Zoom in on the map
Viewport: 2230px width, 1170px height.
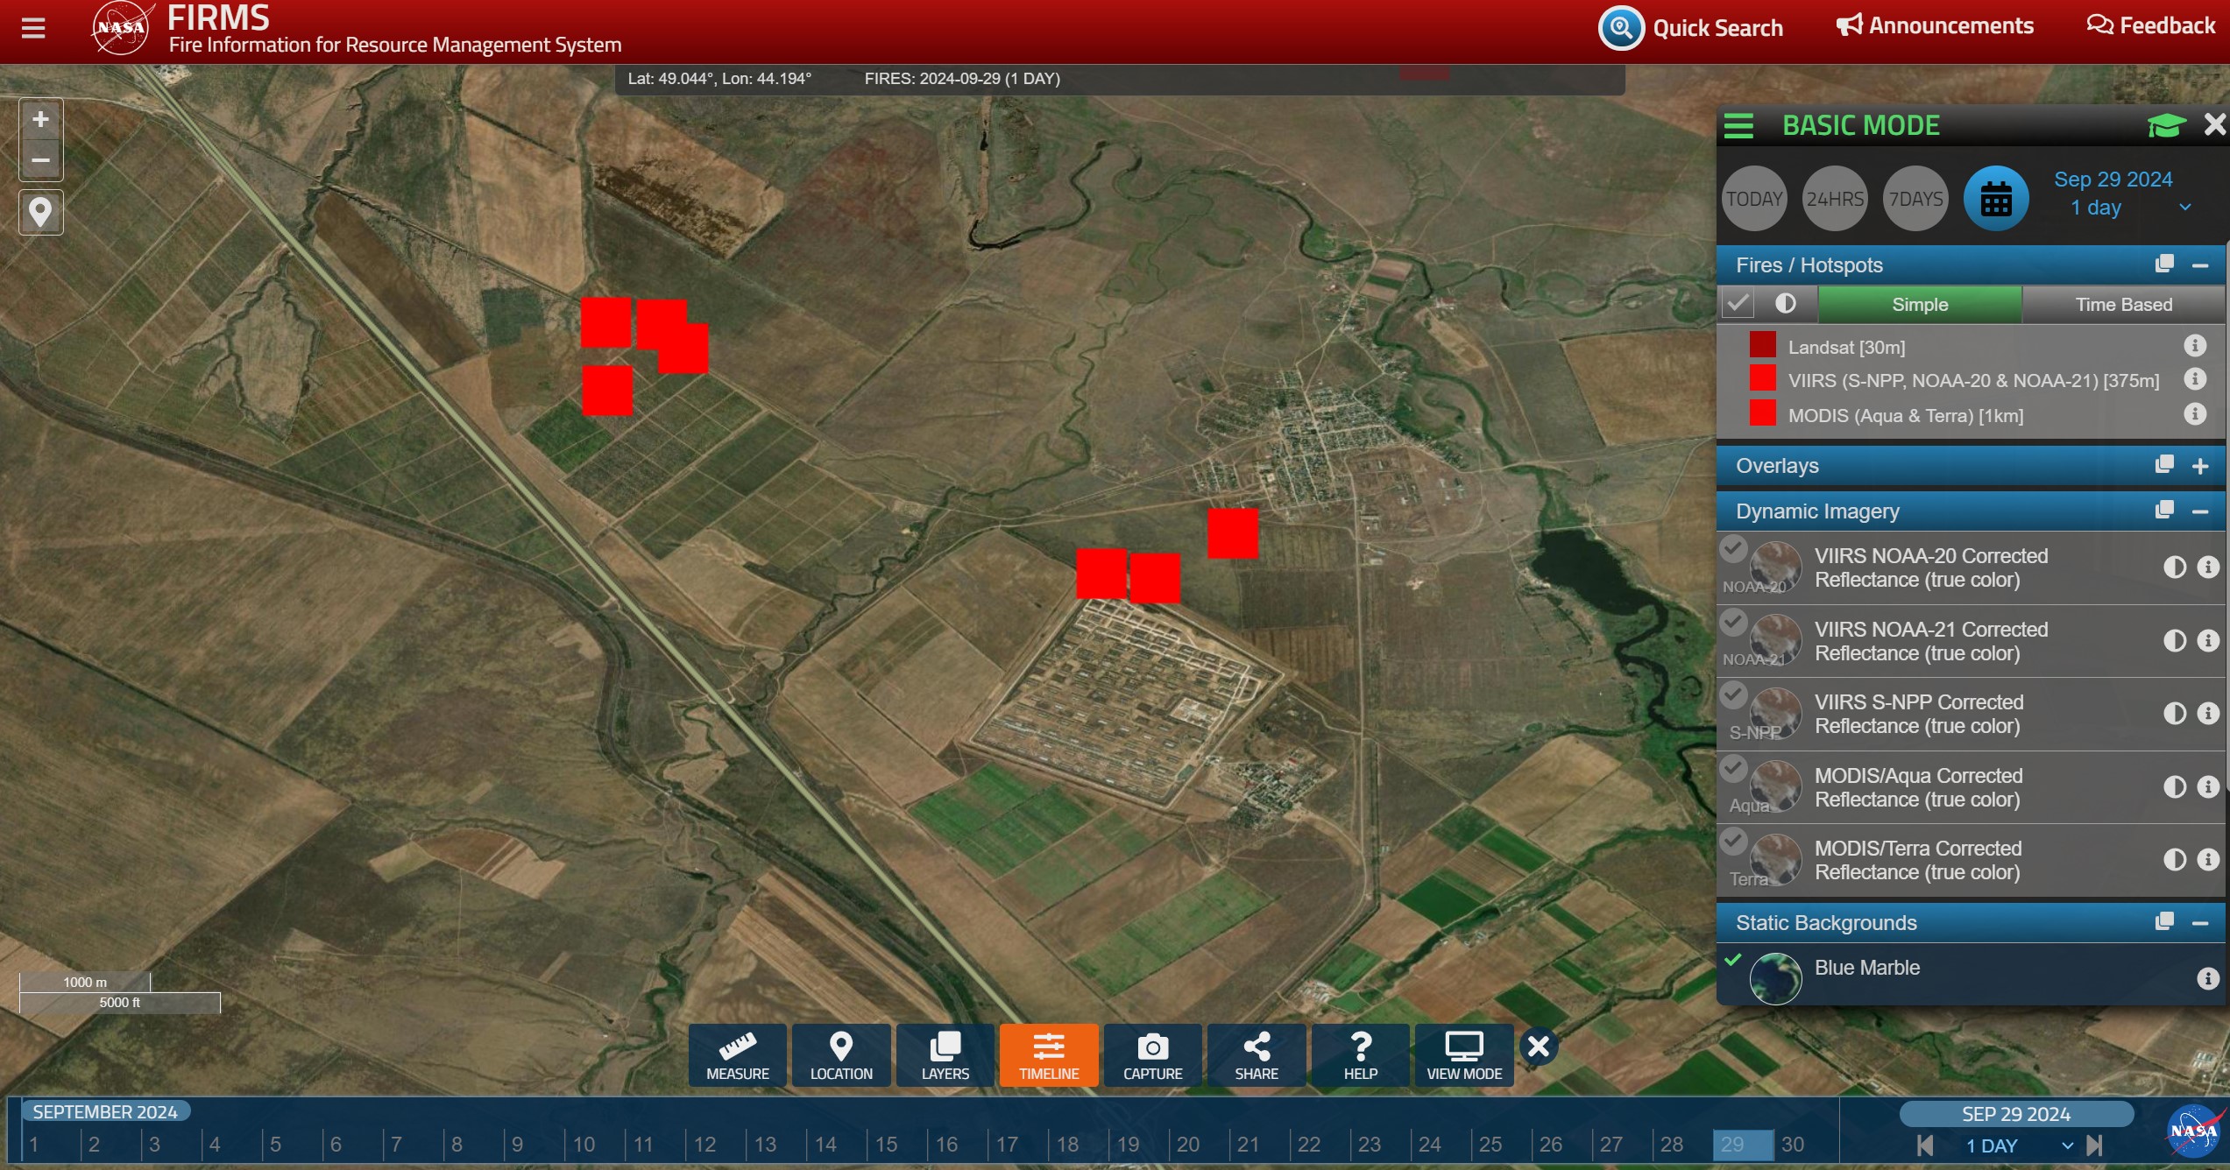tap(40, 119)
